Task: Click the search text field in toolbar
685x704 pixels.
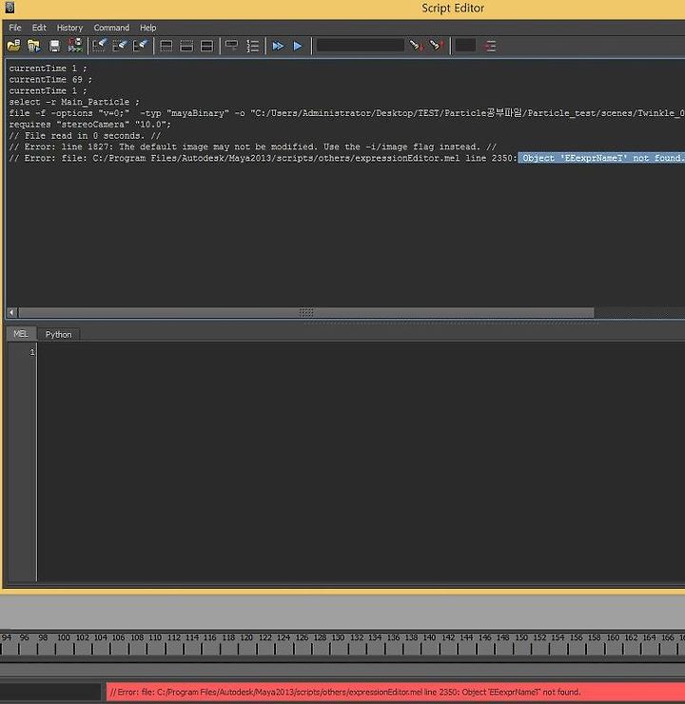Action: click(x=361, y=46)
